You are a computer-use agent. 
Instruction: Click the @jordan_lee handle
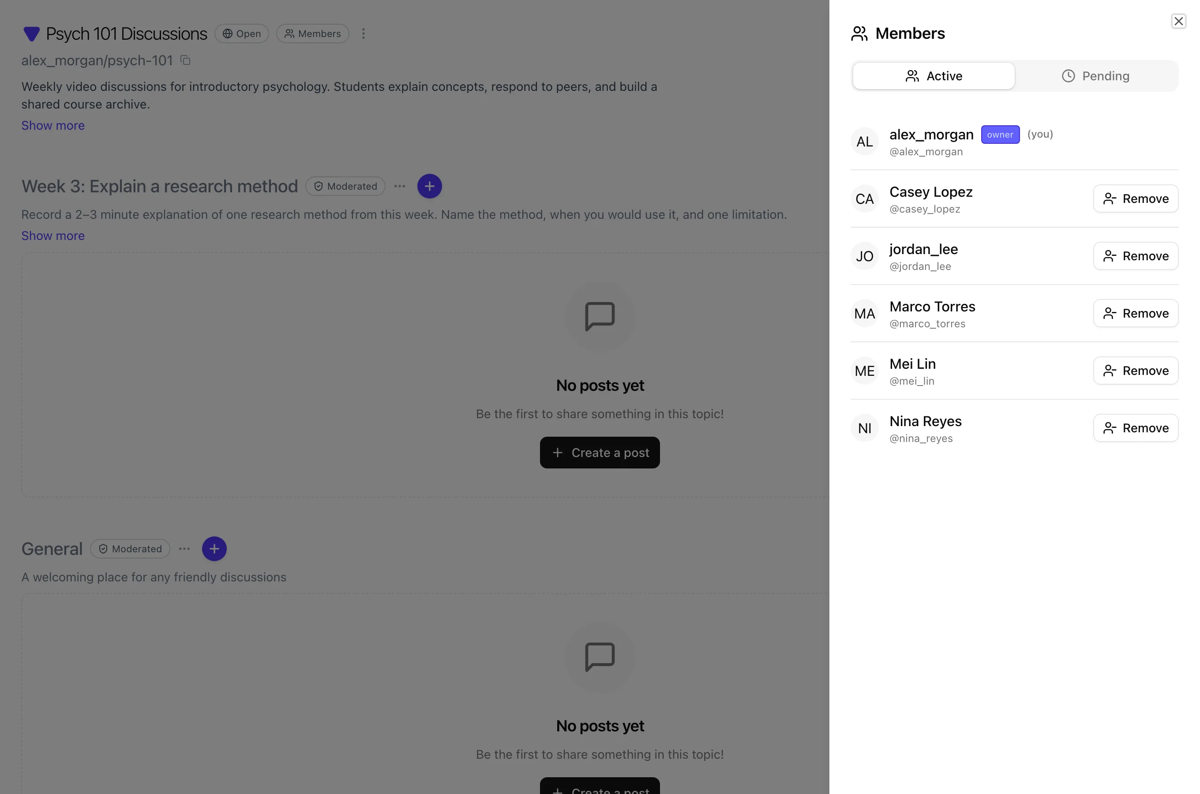(x=920, y=266)
